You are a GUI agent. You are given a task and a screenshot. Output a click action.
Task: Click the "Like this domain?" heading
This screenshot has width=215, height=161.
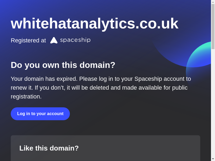[49, 148]
